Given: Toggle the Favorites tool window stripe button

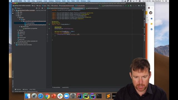Looking at the screenshot, I should click(x=13, y=74).
